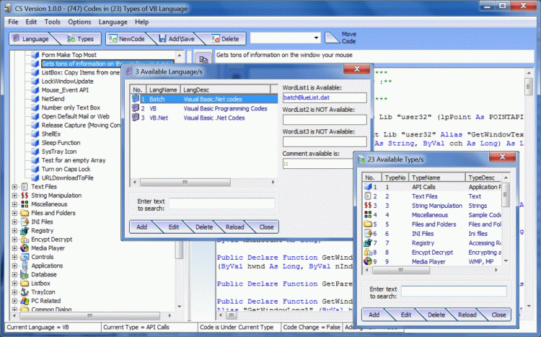
Task: Click the Text Files icon in the Types list
Action: (x=368, y=196)
